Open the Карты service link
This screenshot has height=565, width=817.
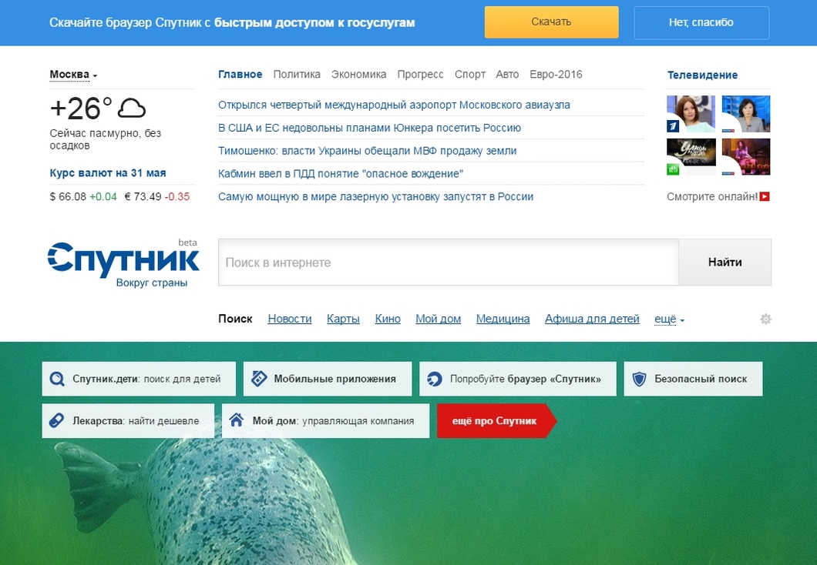click(x=343, y=319)
